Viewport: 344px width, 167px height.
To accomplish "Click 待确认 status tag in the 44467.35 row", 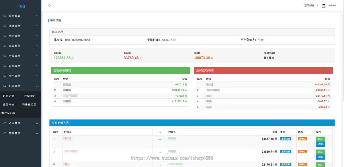I will pyautogui.click(x=302, y=139).
